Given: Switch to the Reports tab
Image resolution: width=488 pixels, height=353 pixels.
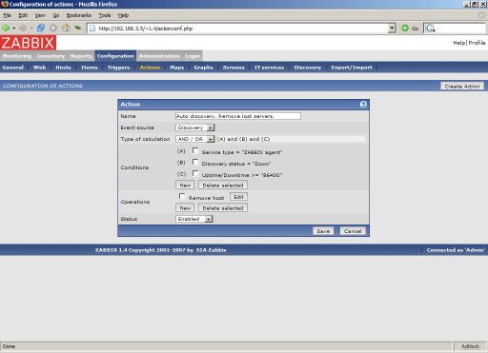Looking at the screenshot, I should 81,56.
